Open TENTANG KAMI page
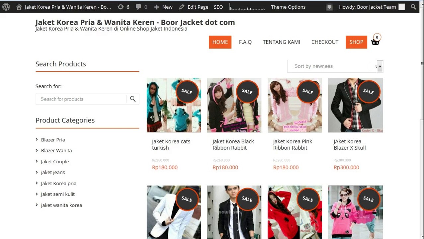 (282, 42)
